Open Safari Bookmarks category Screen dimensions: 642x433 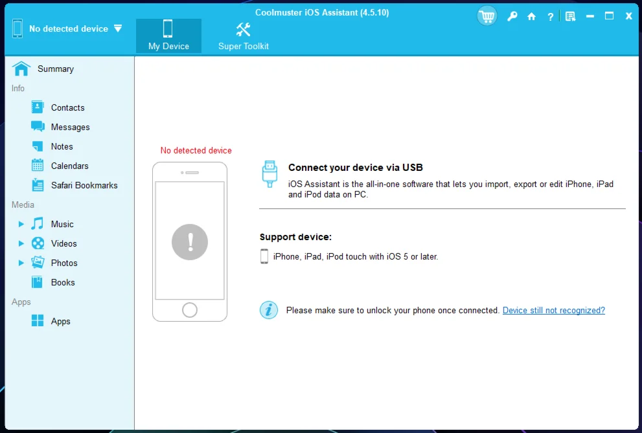pyautogui.click(x=84, y=185)
